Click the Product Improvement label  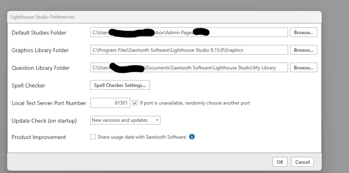(x=39, y=137)
